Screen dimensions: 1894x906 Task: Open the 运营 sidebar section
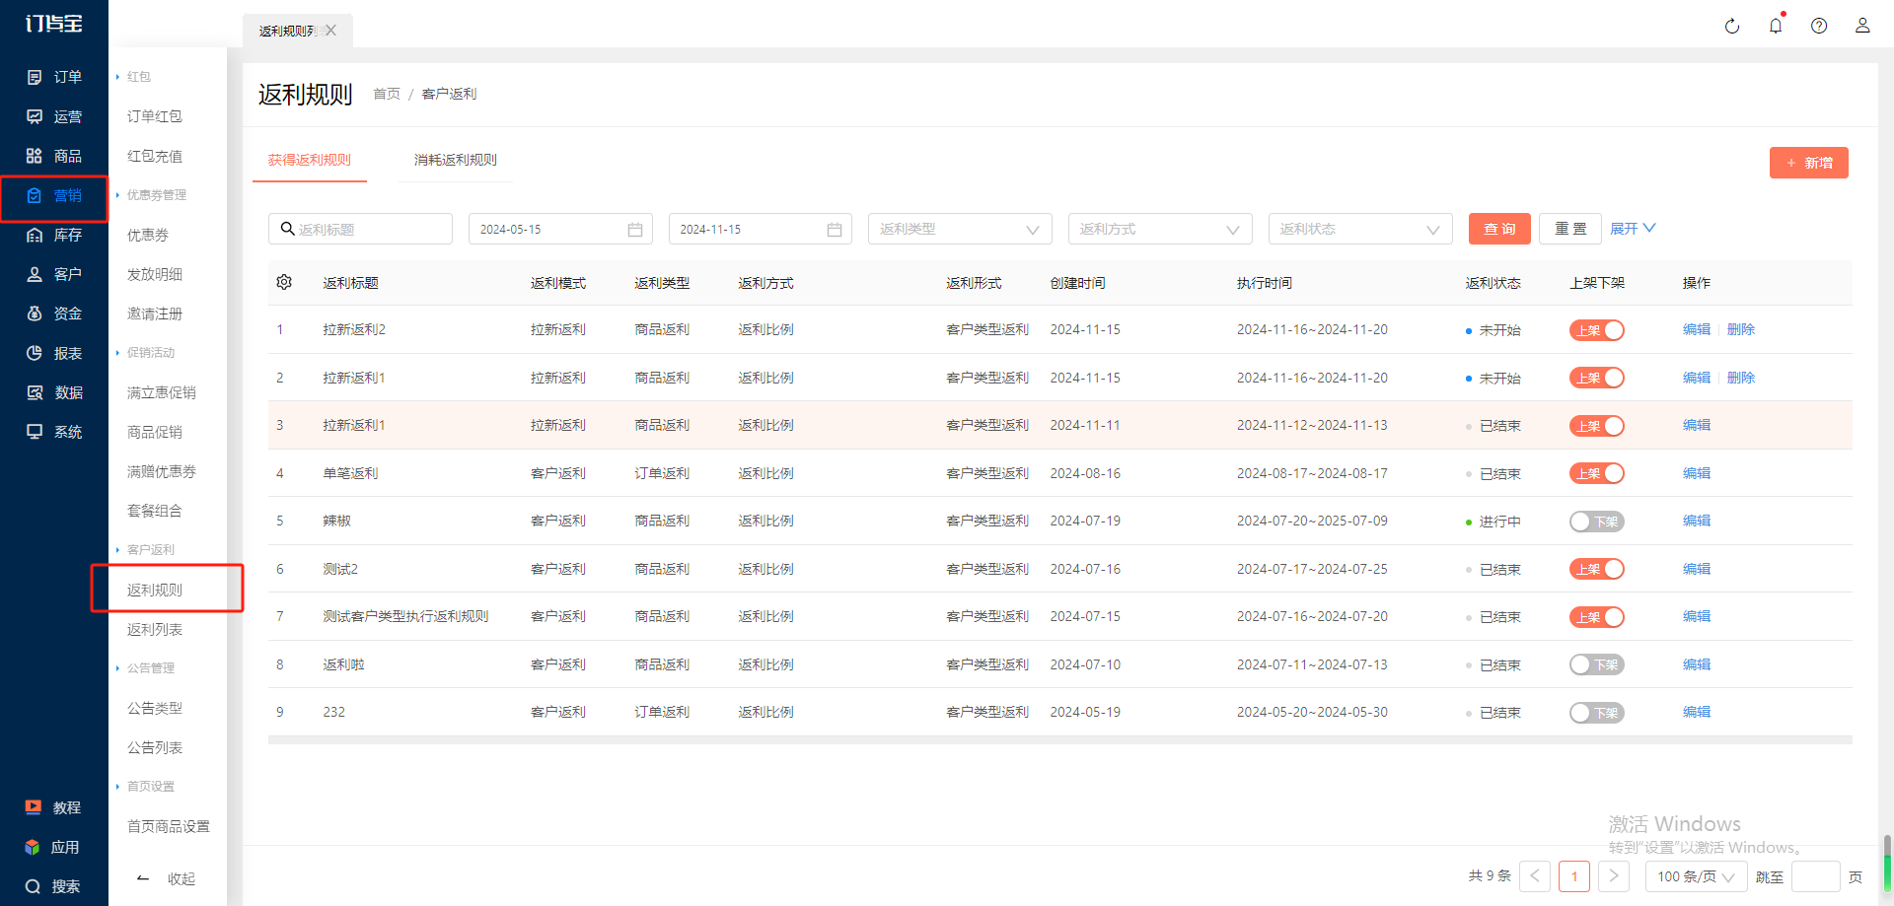[x=54, y=116]
